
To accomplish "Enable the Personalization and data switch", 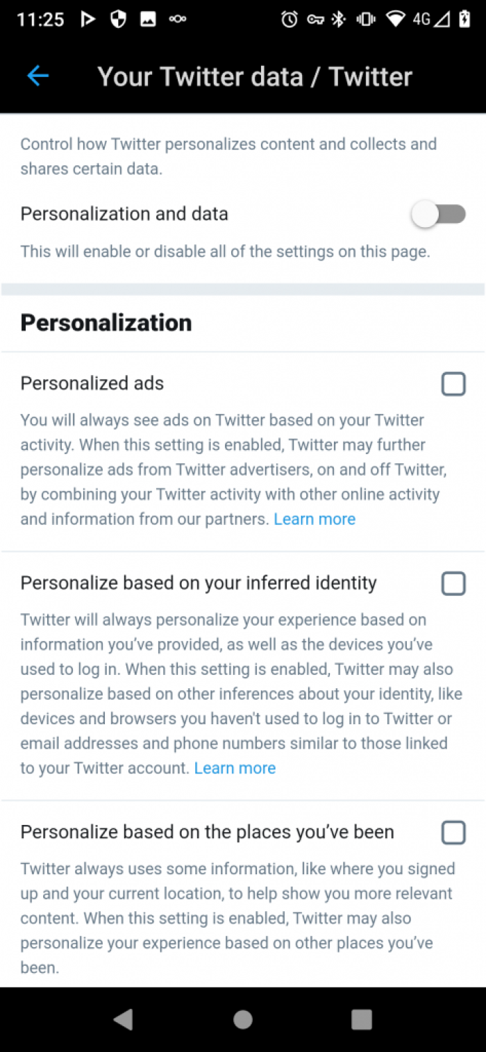I will (439, 214).
